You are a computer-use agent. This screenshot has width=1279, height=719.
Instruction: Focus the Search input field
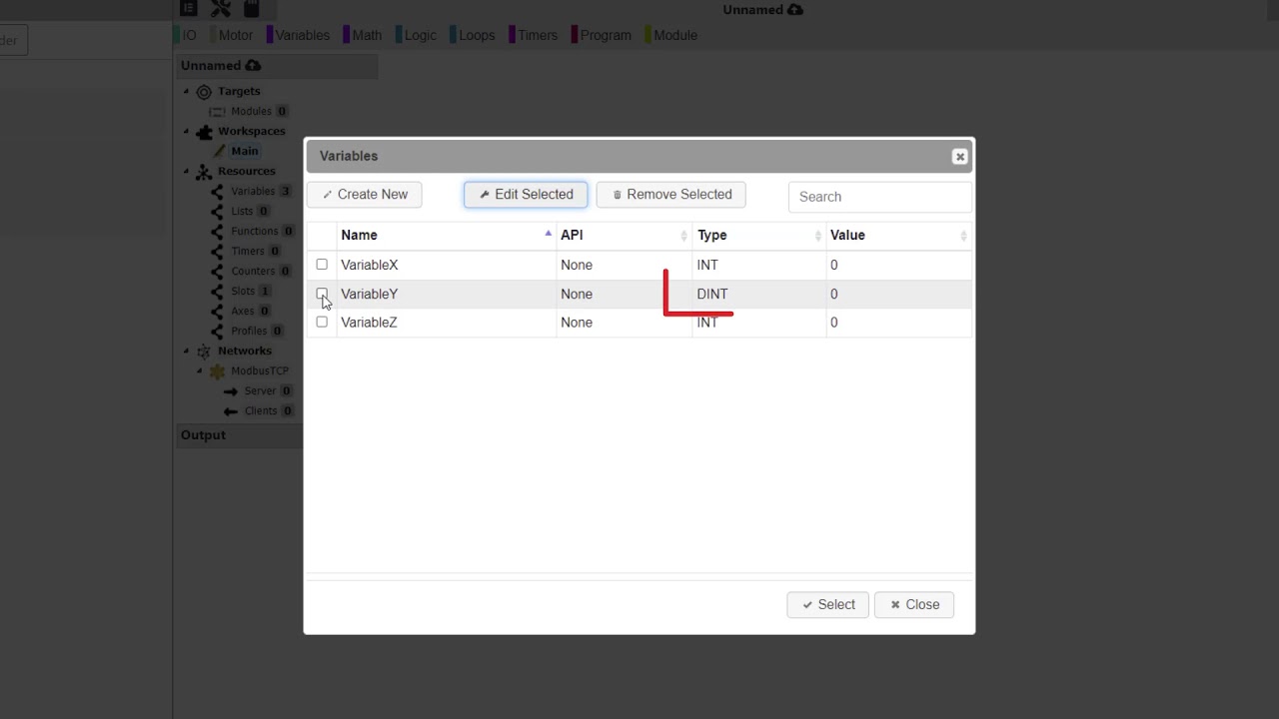pos(880,197)
